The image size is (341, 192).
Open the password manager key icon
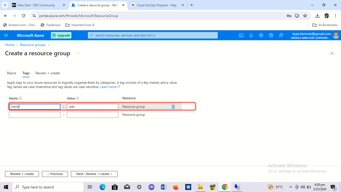(289, 16)
